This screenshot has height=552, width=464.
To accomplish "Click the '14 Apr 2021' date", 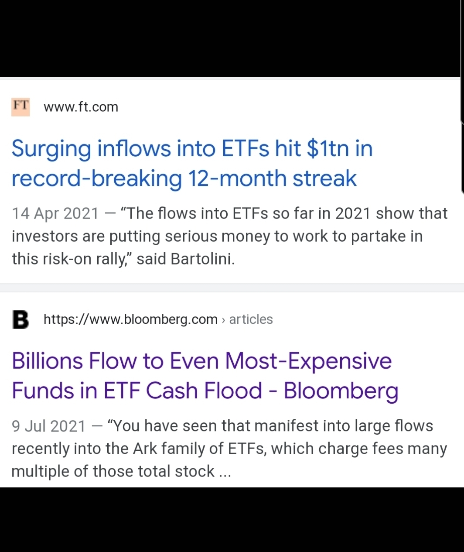I will coord(55,214).
